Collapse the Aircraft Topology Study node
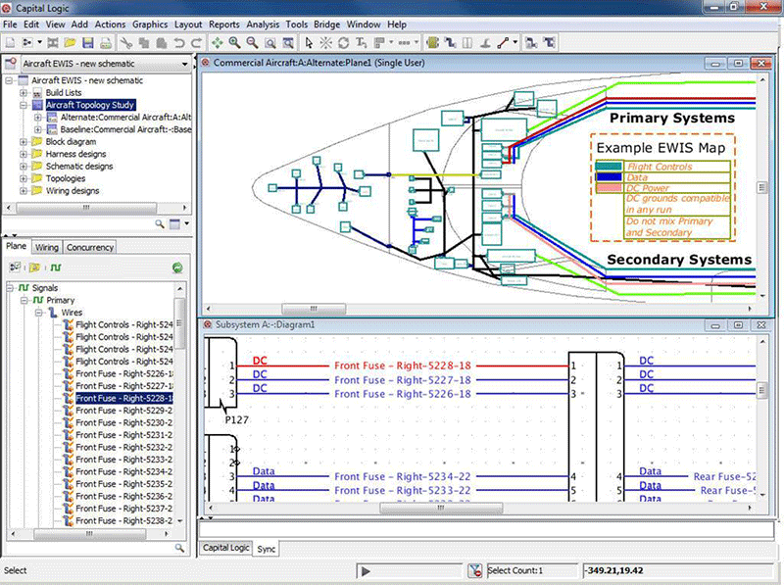This screenshot has height=585, width=784. 24,104
